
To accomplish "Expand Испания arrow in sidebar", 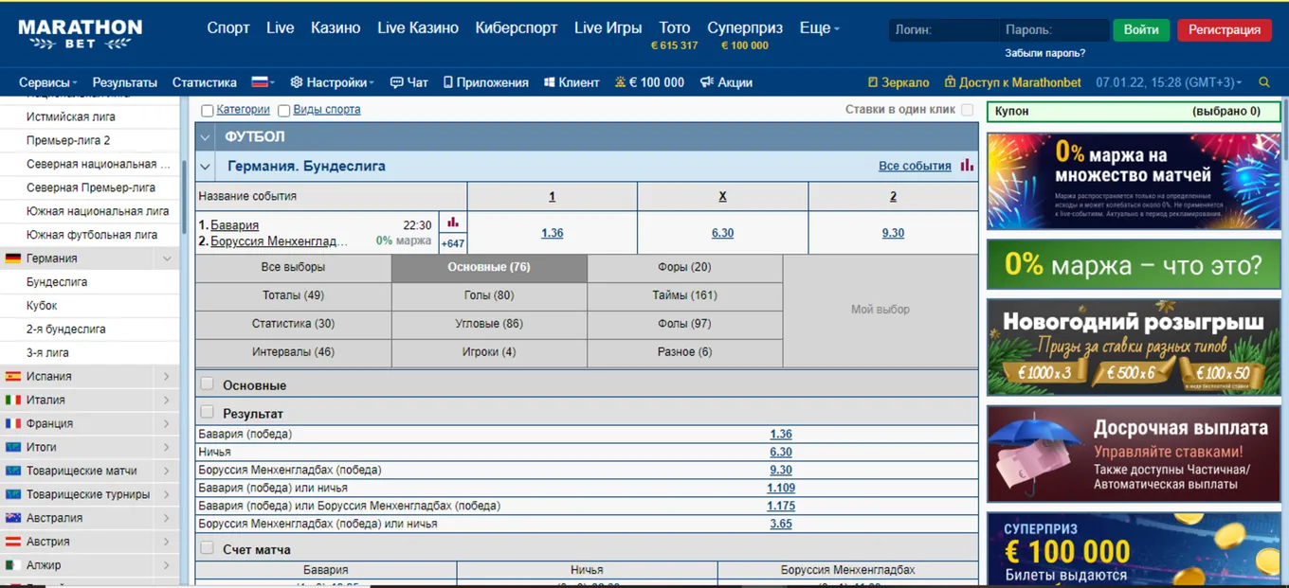I will pyautogui.click(x=167, y=376).
